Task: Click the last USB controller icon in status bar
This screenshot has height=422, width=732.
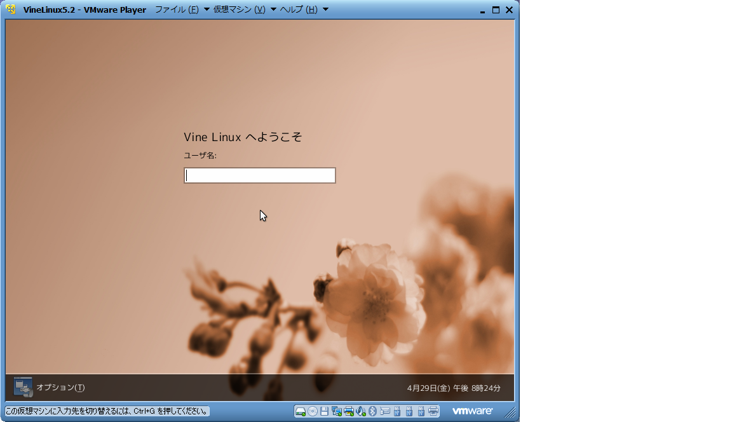Action: coord(422,411)
